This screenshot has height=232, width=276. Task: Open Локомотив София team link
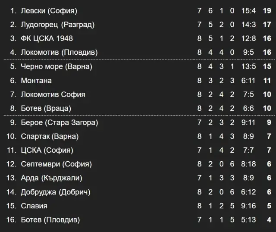pos(53,94)
